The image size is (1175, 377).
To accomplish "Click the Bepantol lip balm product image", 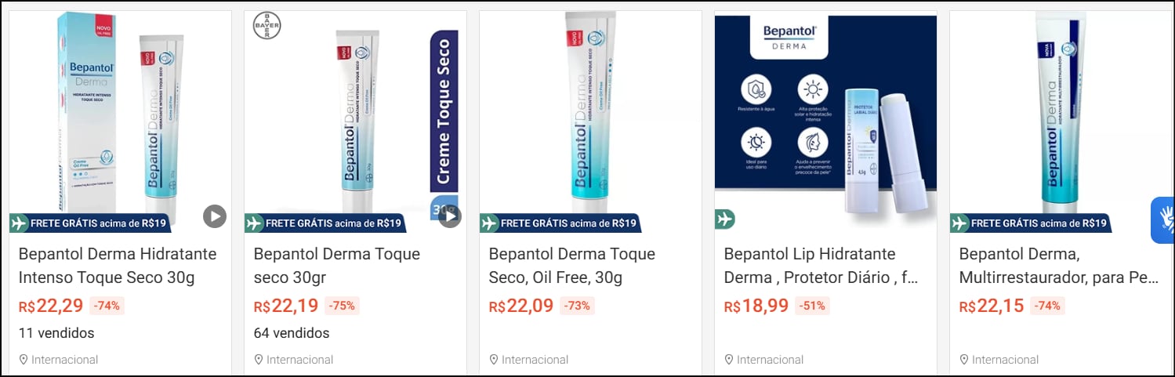I will pyautogui.click(x=825, y=118).
